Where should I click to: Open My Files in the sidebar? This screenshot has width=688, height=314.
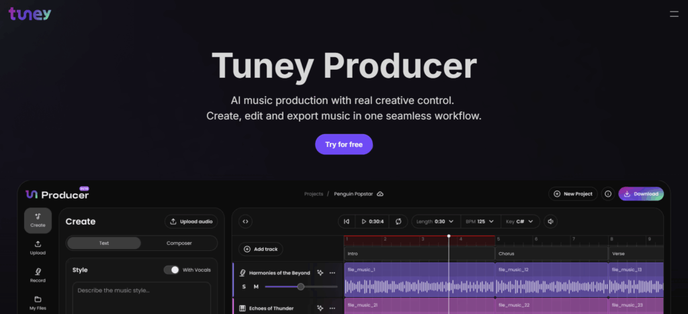pyautogui.click(x=38, y=303)
